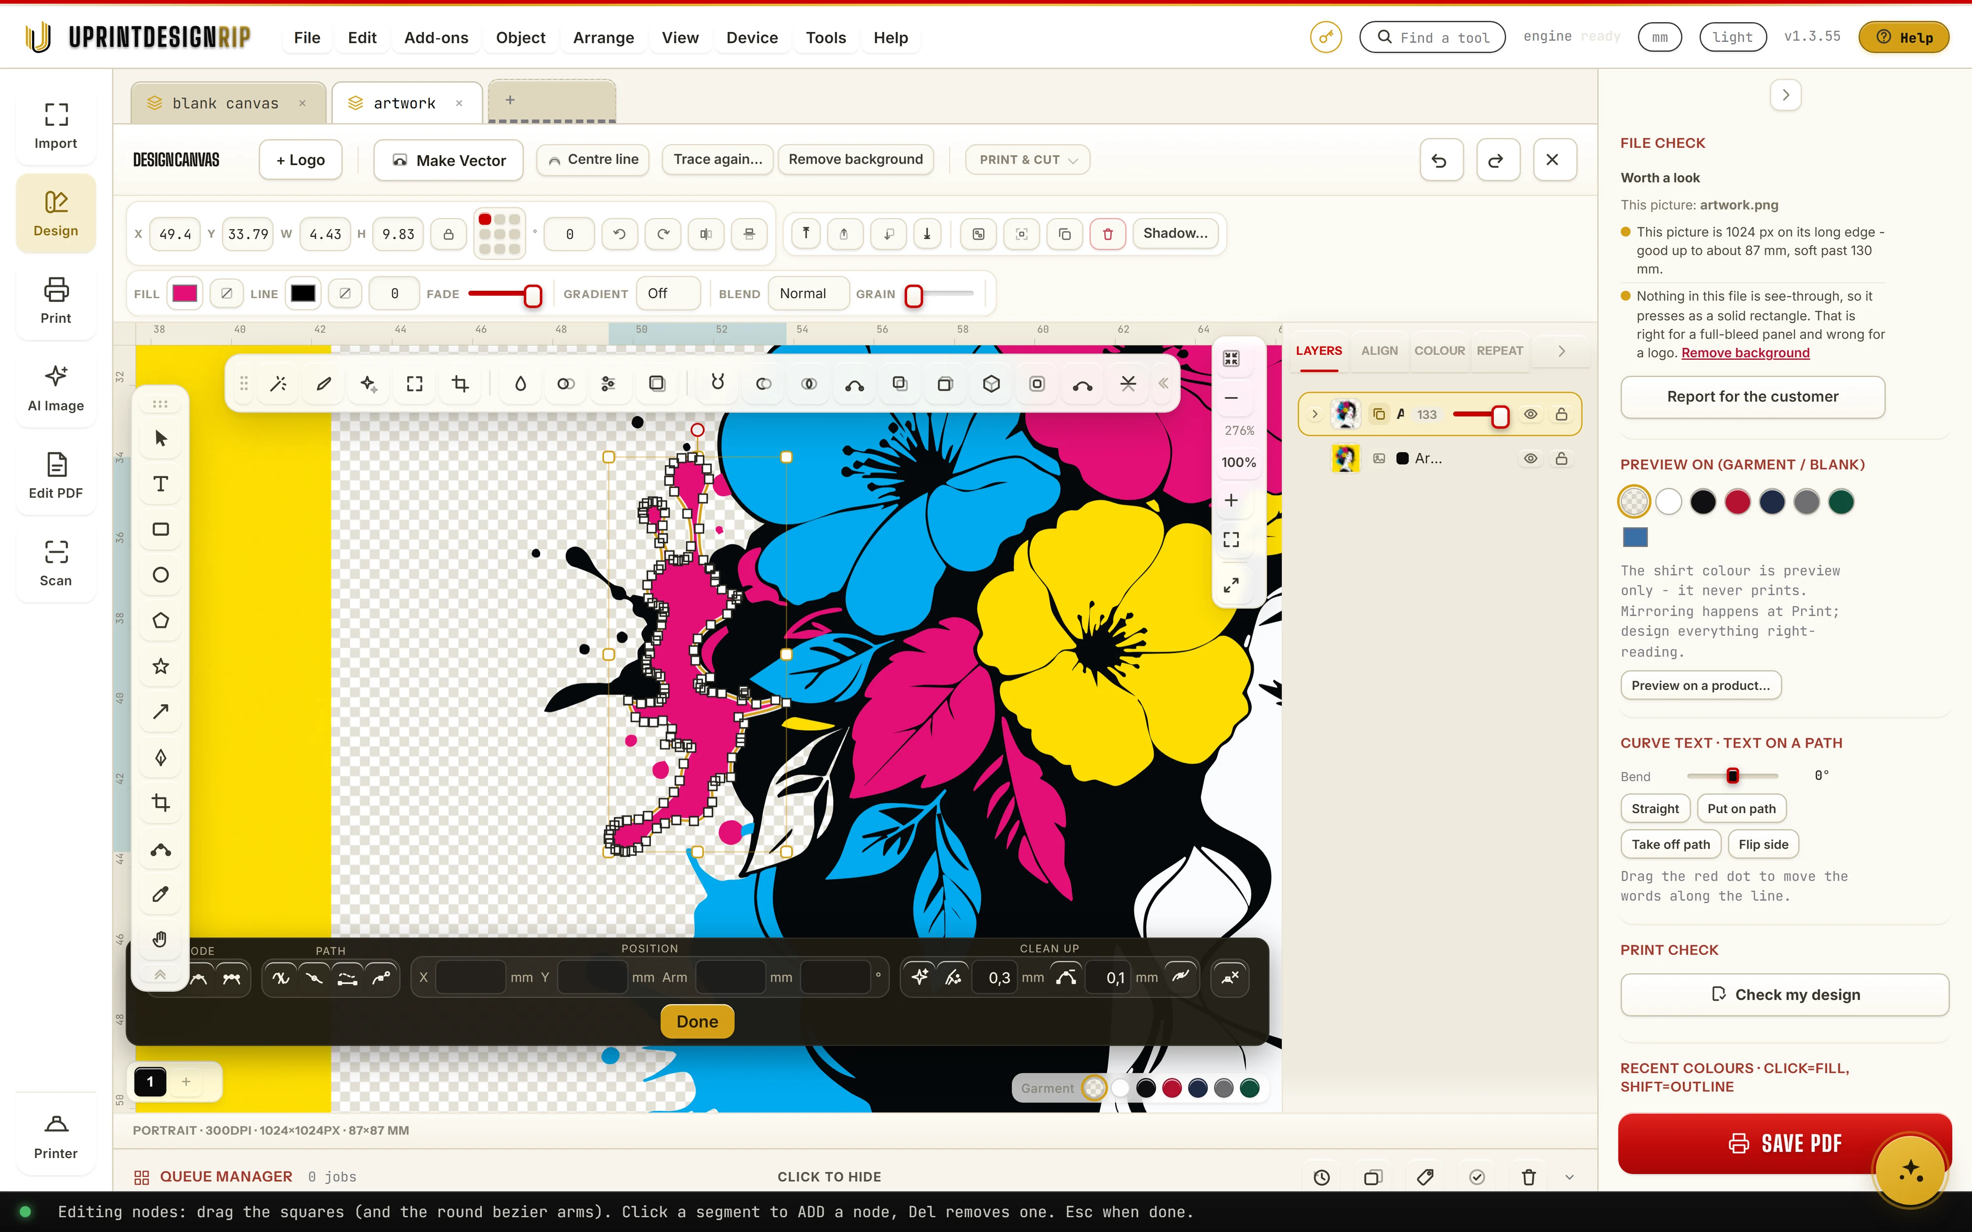This screenshot has width=1972, height=1232.
Task: Click the droplet icon in floating toolbar
Action: (520, 384)
